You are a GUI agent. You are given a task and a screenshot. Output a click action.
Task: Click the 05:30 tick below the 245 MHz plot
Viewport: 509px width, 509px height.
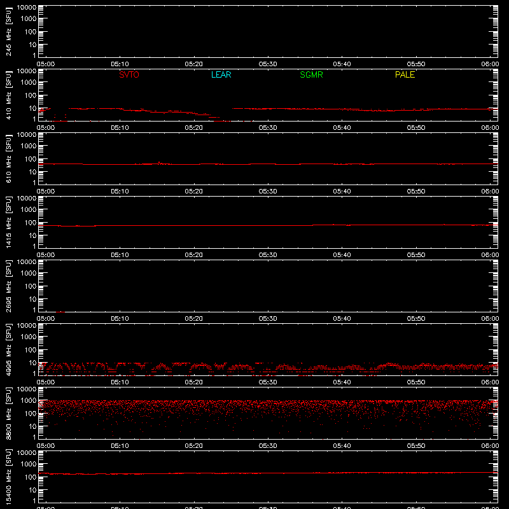click(x=268, y=64)
